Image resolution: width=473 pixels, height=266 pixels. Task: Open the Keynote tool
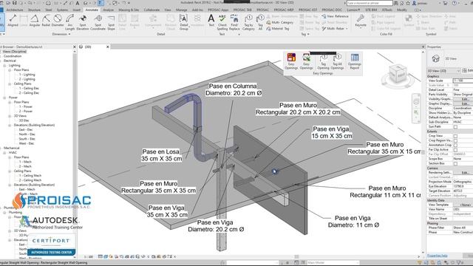(361, 21)
